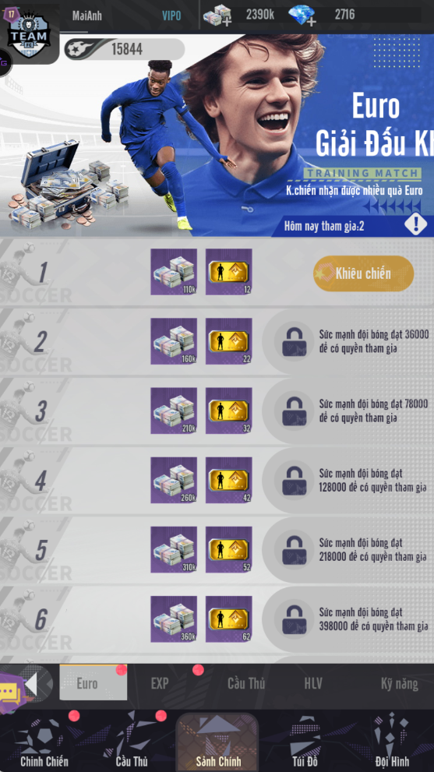Open the exclamation info icon
Viewport: 434px width, 772px height.
[416, 224]
